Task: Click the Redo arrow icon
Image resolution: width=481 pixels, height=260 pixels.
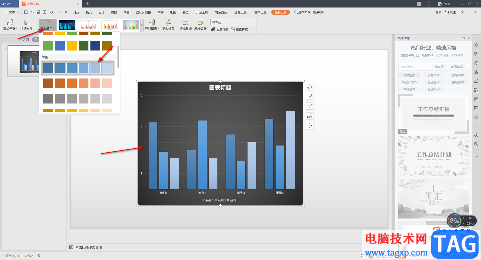Action: click(x=60, y=12)
